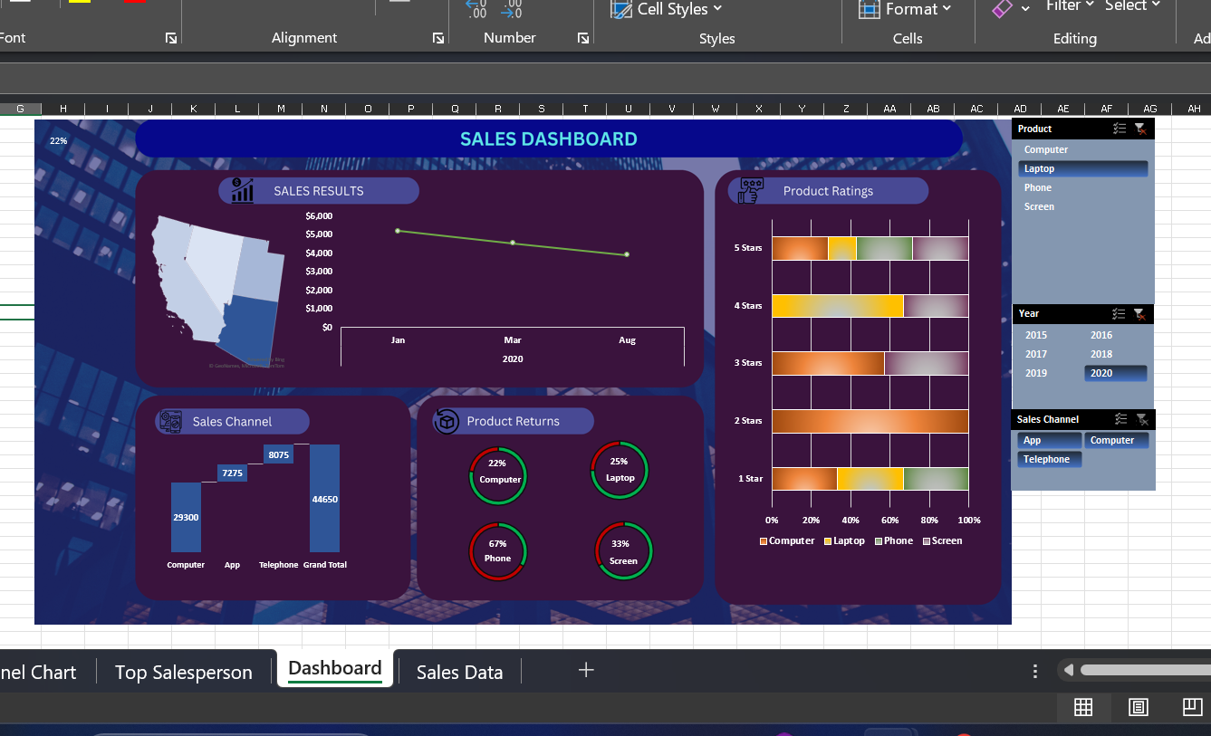The height and width of the screenshot is (736, 1211).
Task: Select the Computer returns donut chart
Action: (x=498, y=475)
